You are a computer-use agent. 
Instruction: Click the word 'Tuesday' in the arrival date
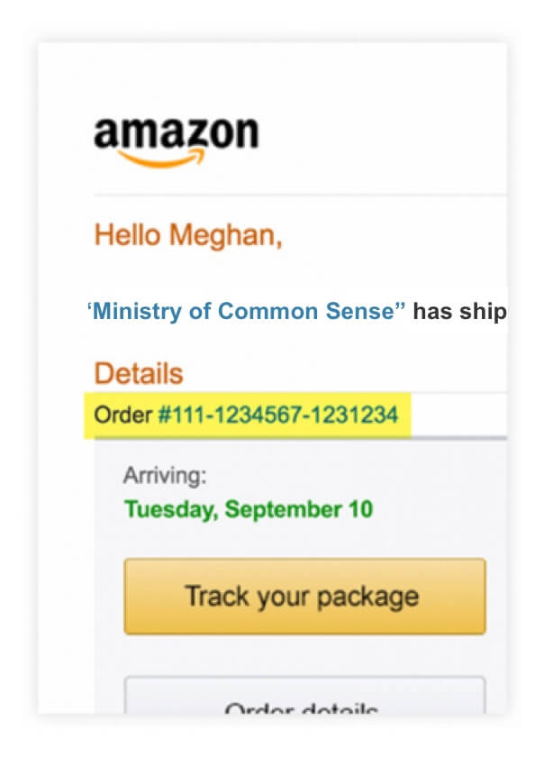pyautogui.click(x=171, y=509)
